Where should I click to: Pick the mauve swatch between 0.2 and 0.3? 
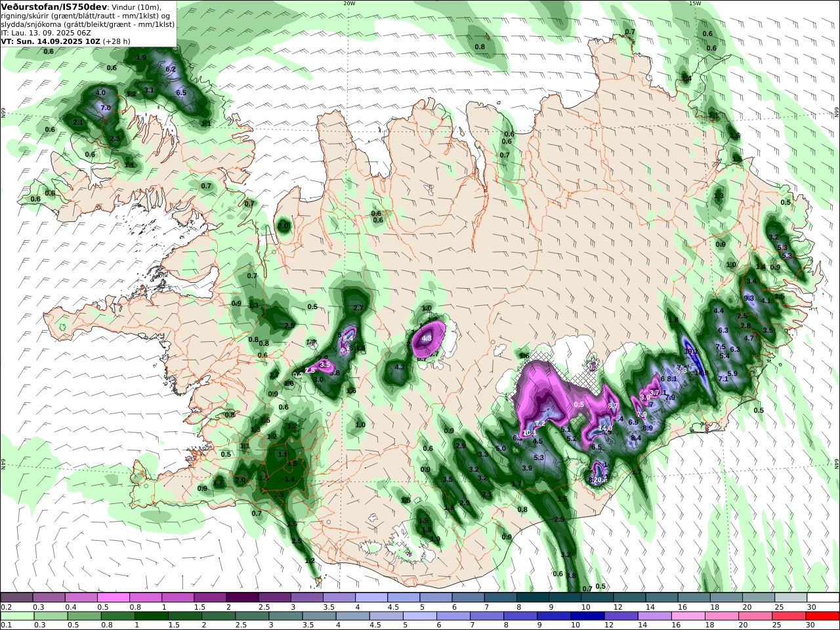click(16, 598)
